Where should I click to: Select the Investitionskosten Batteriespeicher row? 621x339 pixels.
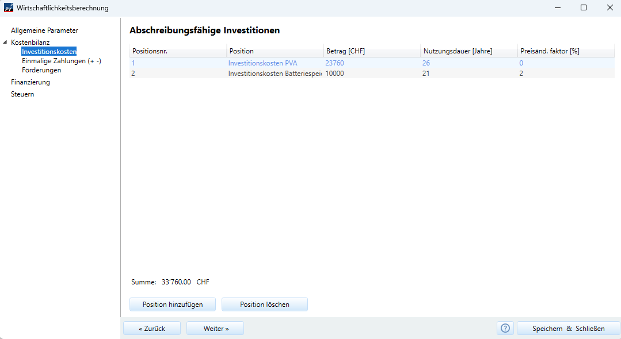point(372,73)
